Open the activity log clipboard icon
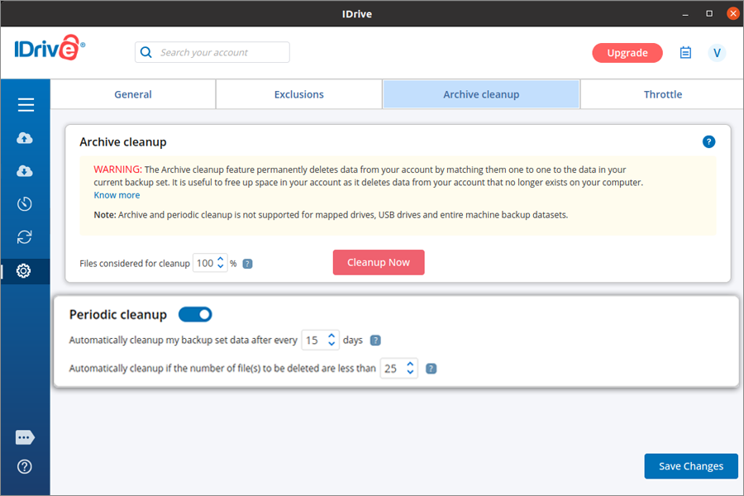744x496 pixels. (685, 53)
